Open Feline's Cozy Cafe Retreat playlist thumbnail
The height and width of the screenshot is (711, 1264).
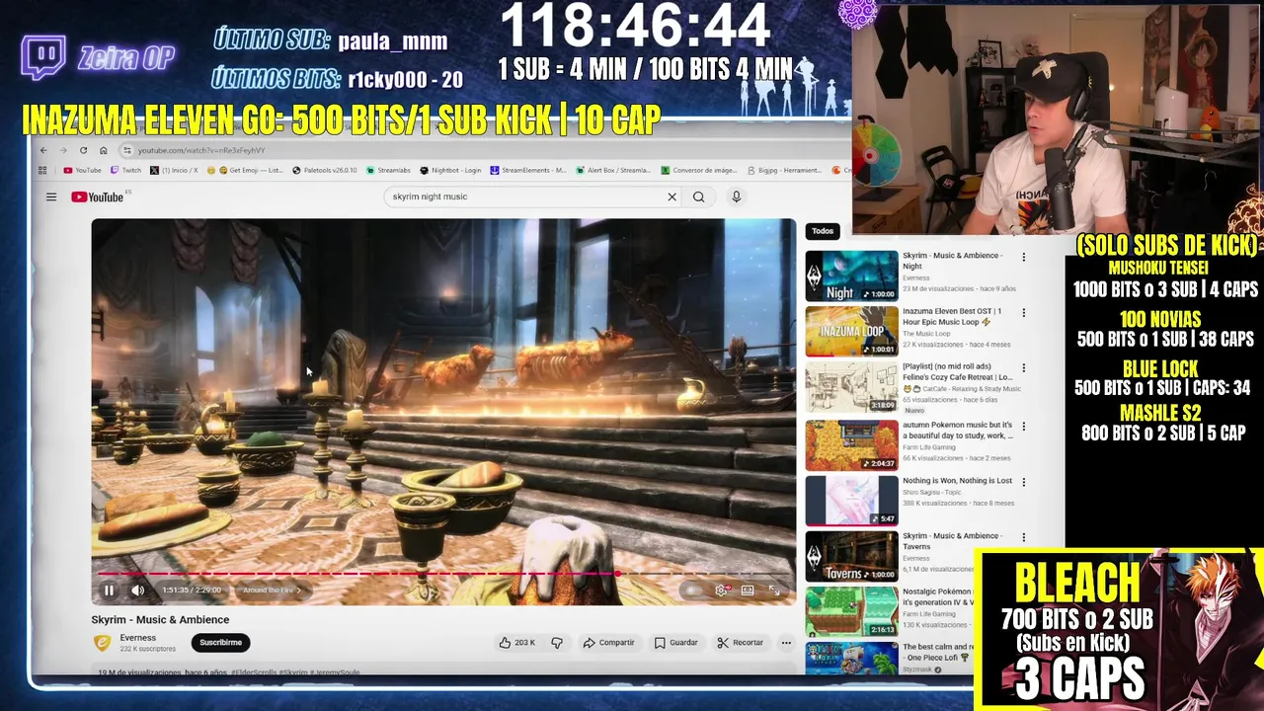851,387
